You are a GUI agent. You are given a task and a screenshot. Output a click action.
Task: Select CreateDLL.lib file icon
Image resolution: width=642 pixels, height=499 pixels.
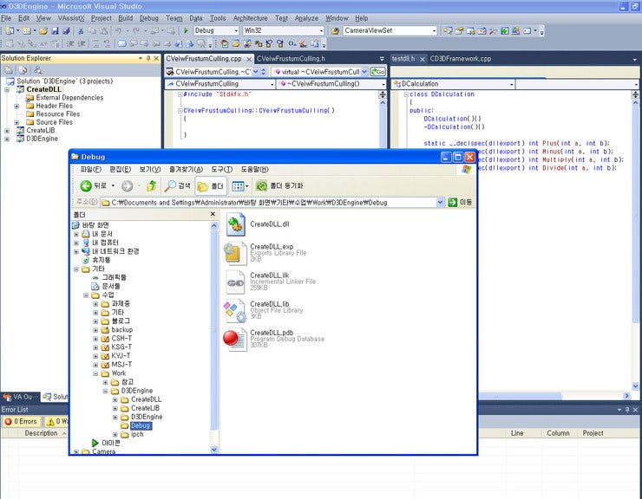click(235, 310)
